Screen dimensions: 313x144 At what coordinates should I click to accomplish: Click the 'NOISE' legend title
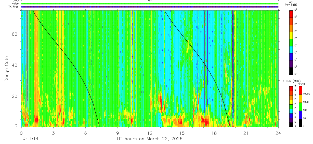pos(302,84)
